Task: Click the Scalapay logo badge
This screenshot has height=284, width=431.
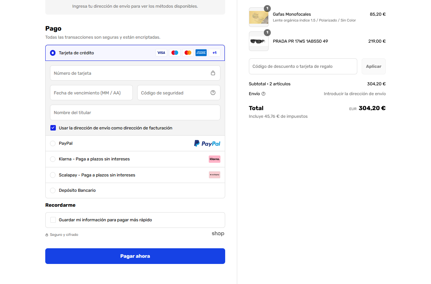Action: point(214,175)
